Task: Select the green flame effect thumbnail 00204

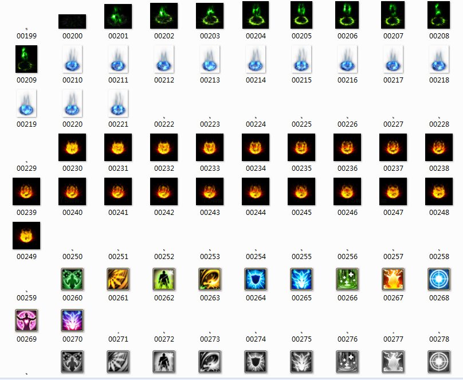Action: point(256,16)
